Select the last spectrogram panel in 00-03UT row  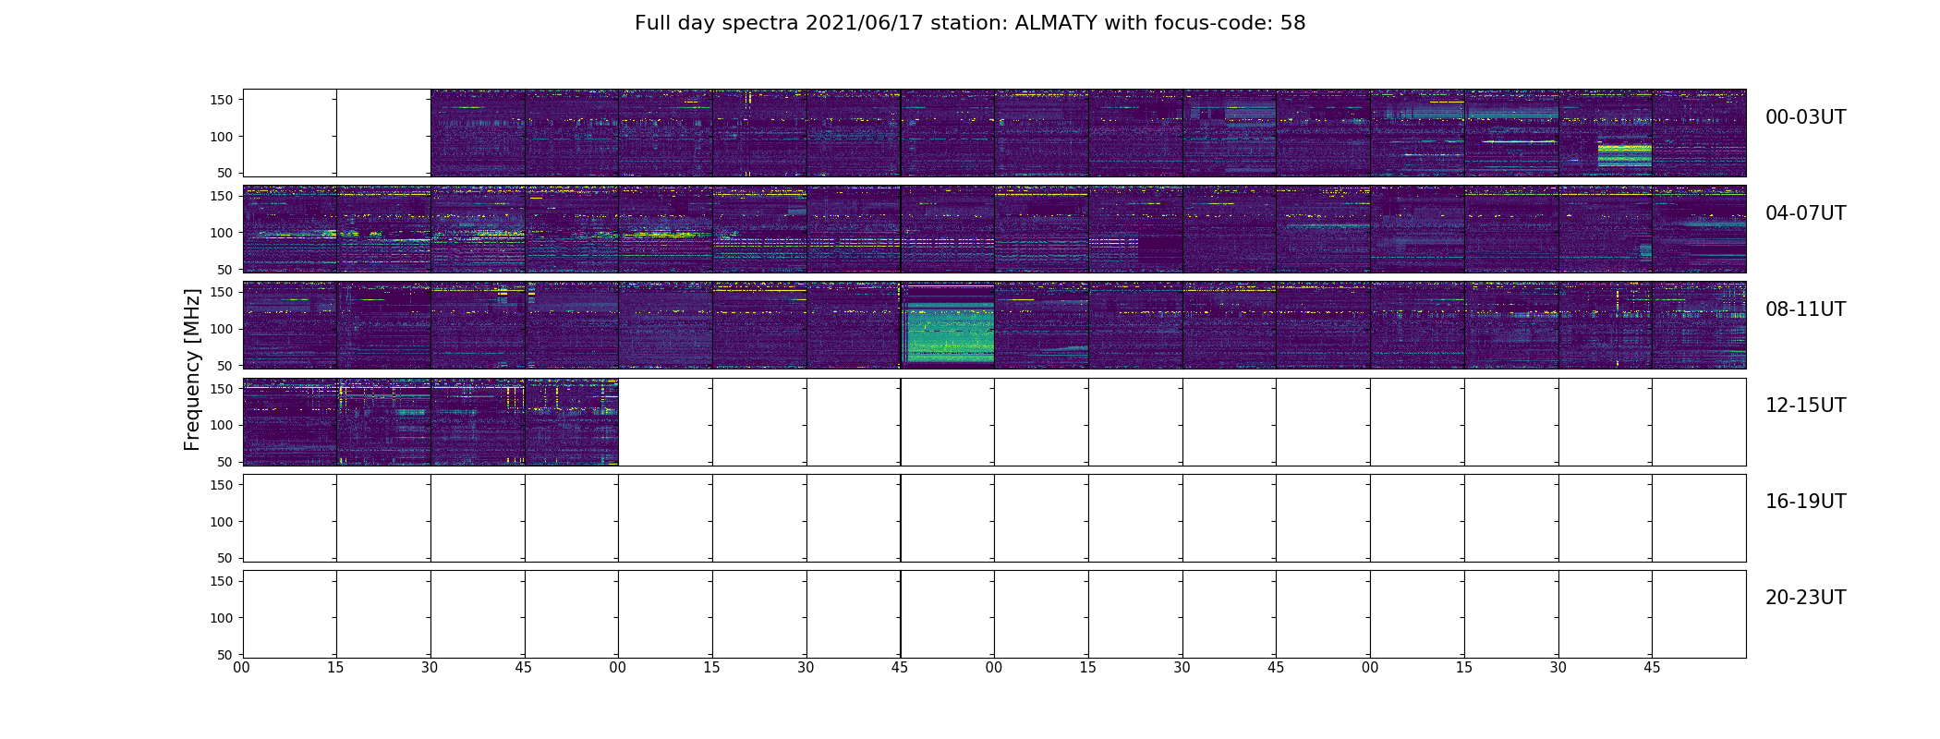click(x=1700, y=133)
